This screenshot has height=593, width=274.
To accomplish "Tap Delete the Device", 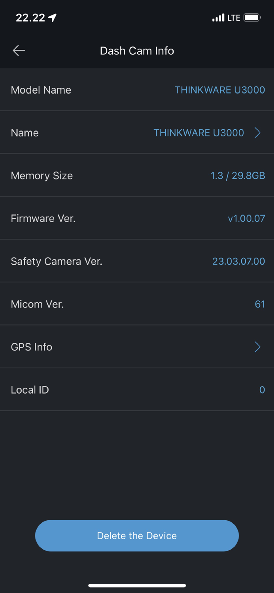I will click(x=137, y=536).
